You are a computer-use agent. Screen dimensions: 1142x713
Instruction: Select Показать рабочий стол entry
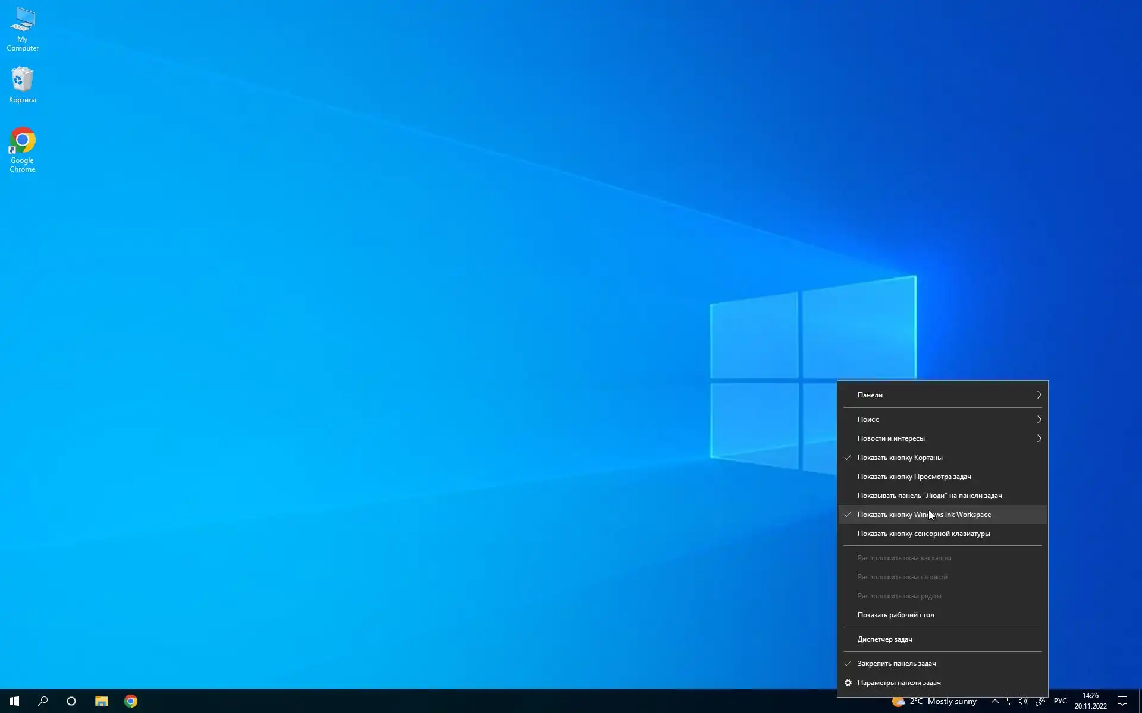(x=895, y=615)
